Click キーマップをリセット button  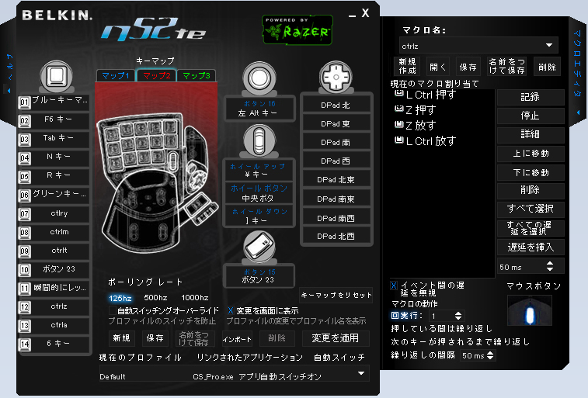pyautogui.click(x=336, y=295)
